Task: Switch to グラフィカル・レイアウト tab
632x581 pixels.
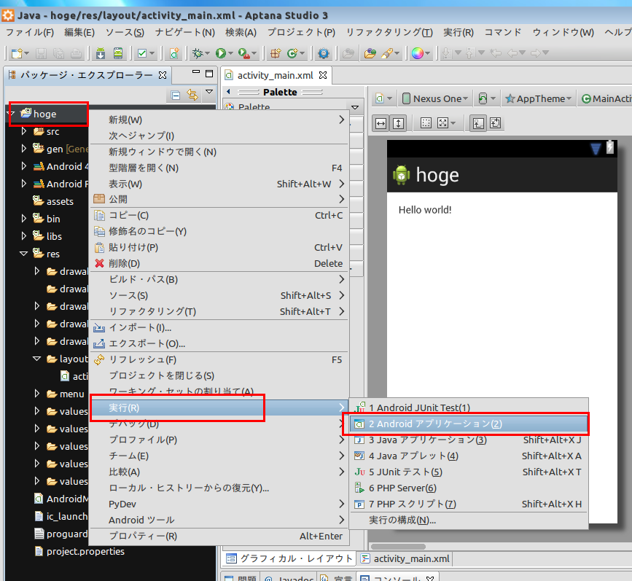Action: point(289,558)
